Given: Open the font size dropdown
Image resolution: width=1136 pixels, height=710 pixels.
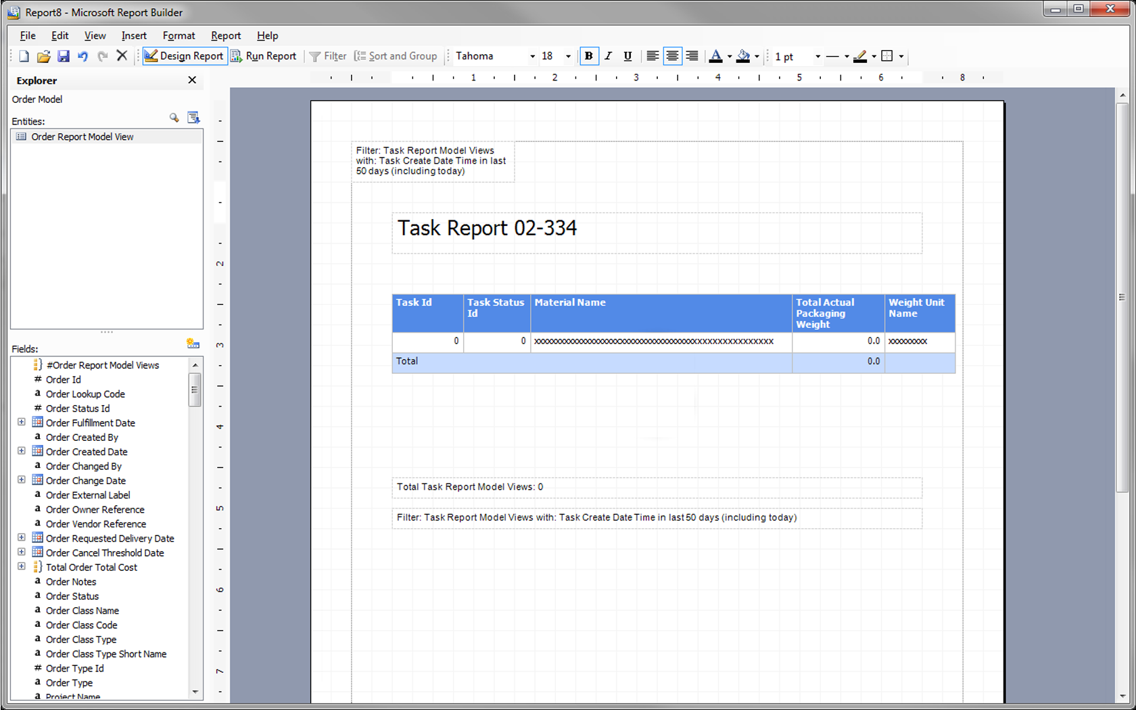Looking at the screenshot, I should click(x=568, y=56).
